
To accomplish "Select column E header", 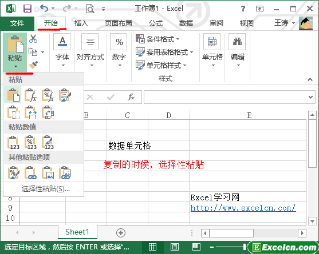I will pos(247,115).
